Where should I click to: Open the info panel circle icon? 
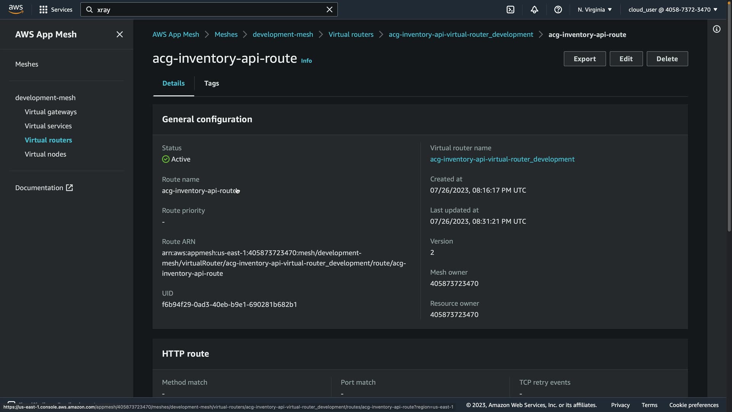pos(716,29)
